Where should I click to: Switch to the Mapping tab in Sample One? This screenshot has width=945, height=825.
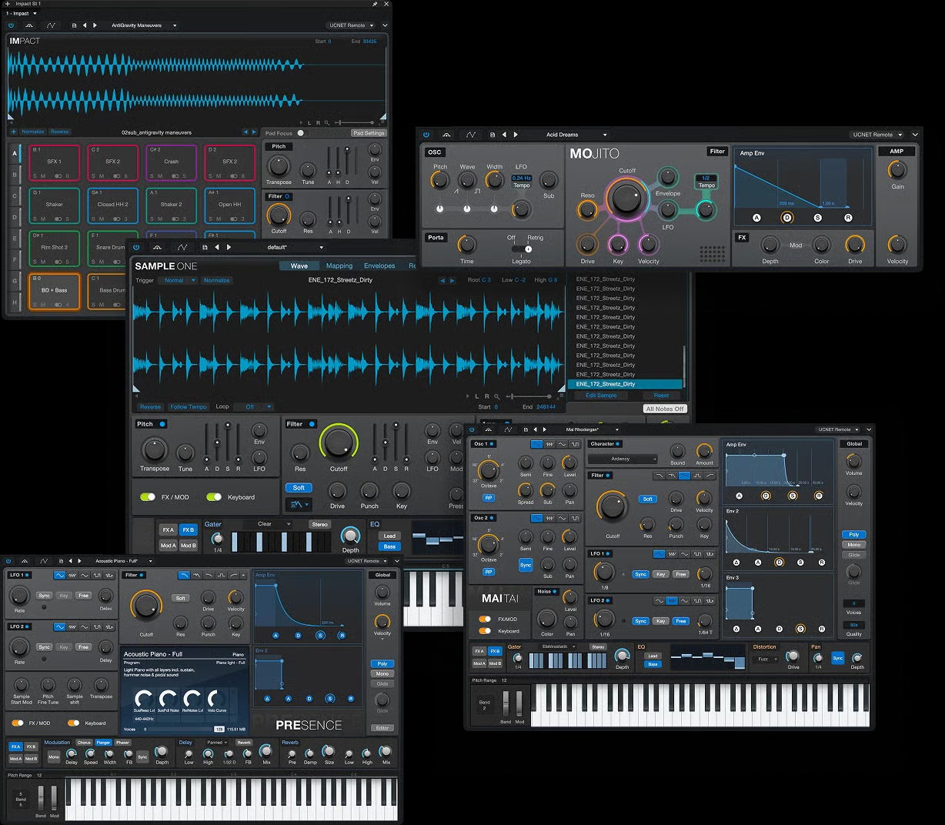tap(339, 266)
